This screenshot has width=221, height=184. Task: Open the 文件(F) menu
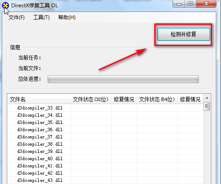17,17
